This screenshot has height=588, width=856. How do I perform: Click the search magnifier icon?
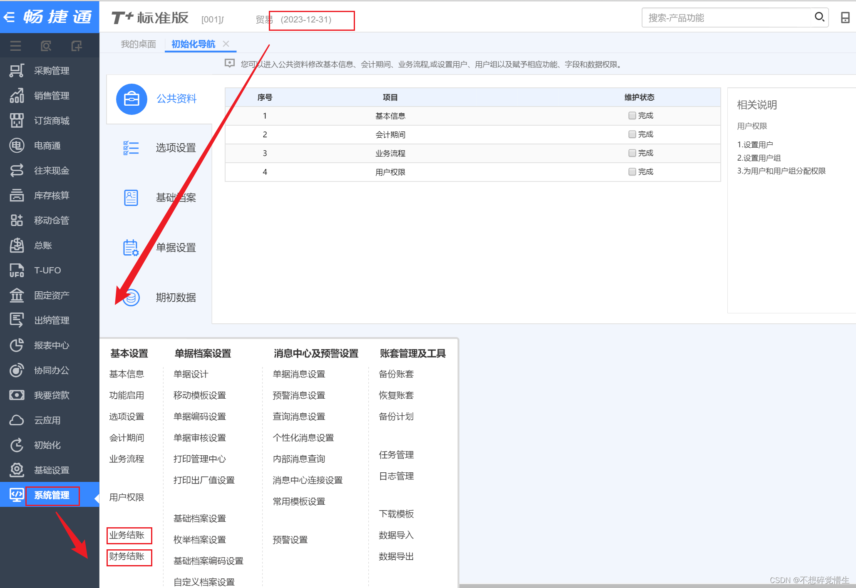click(819, 17)
